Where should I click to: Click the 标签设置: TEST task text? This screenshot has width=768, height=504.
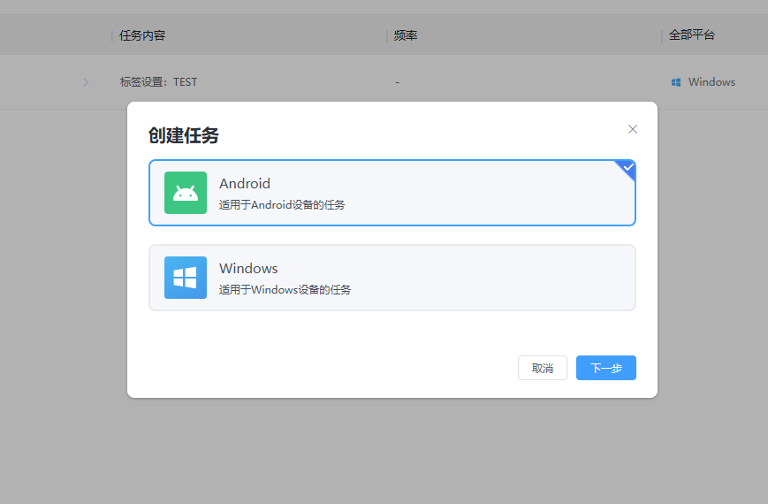tap(158, 82)
